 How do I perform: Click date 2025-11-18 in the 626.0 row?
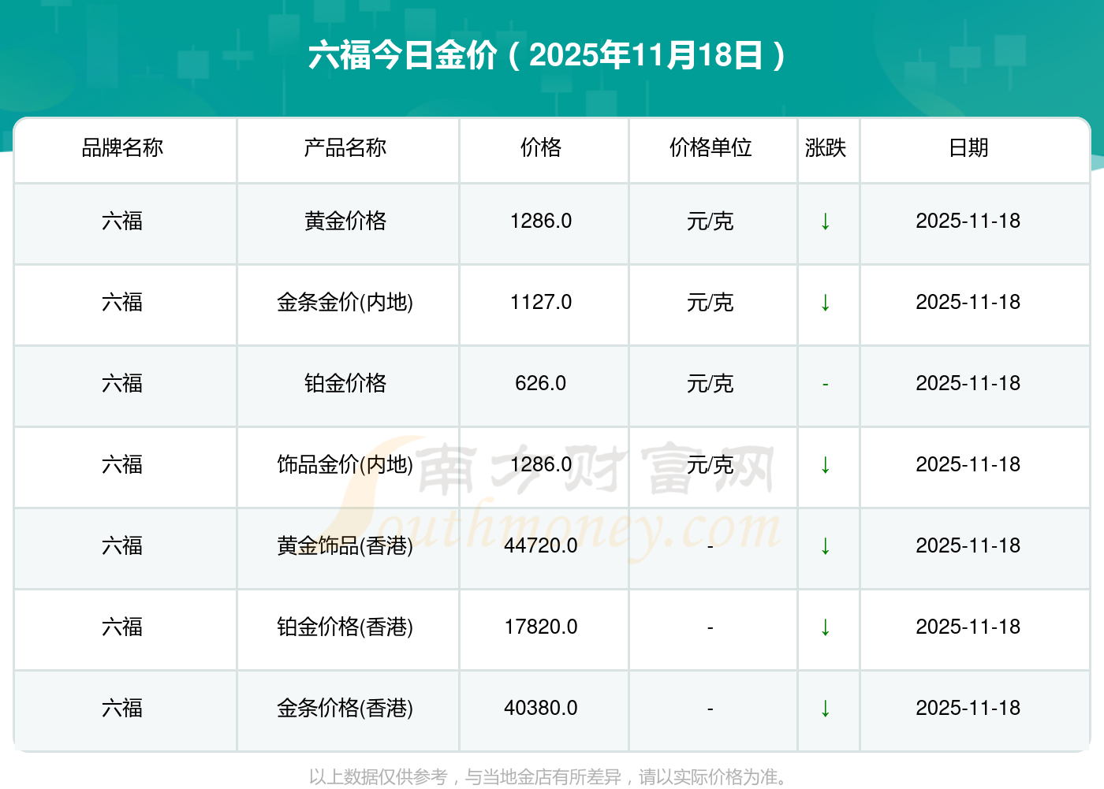968,383
